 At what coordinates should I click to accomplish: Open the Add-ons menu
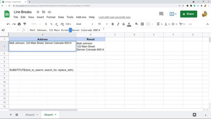coord(81,17)
